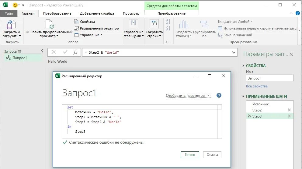Open the gear settings for Step2
Viewport: 302px width, 169px height.
click(289, 110)
